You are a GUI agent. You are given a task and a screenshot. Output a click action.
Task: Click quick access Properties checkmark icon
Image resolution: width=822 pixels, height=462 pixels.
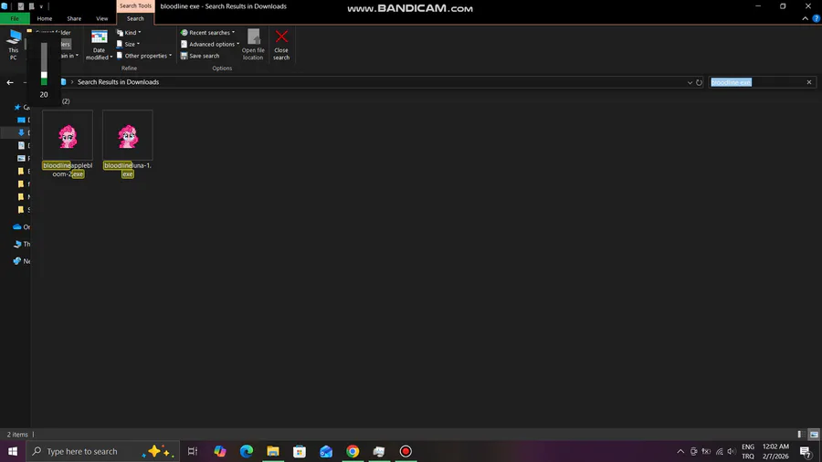(20, 6)
